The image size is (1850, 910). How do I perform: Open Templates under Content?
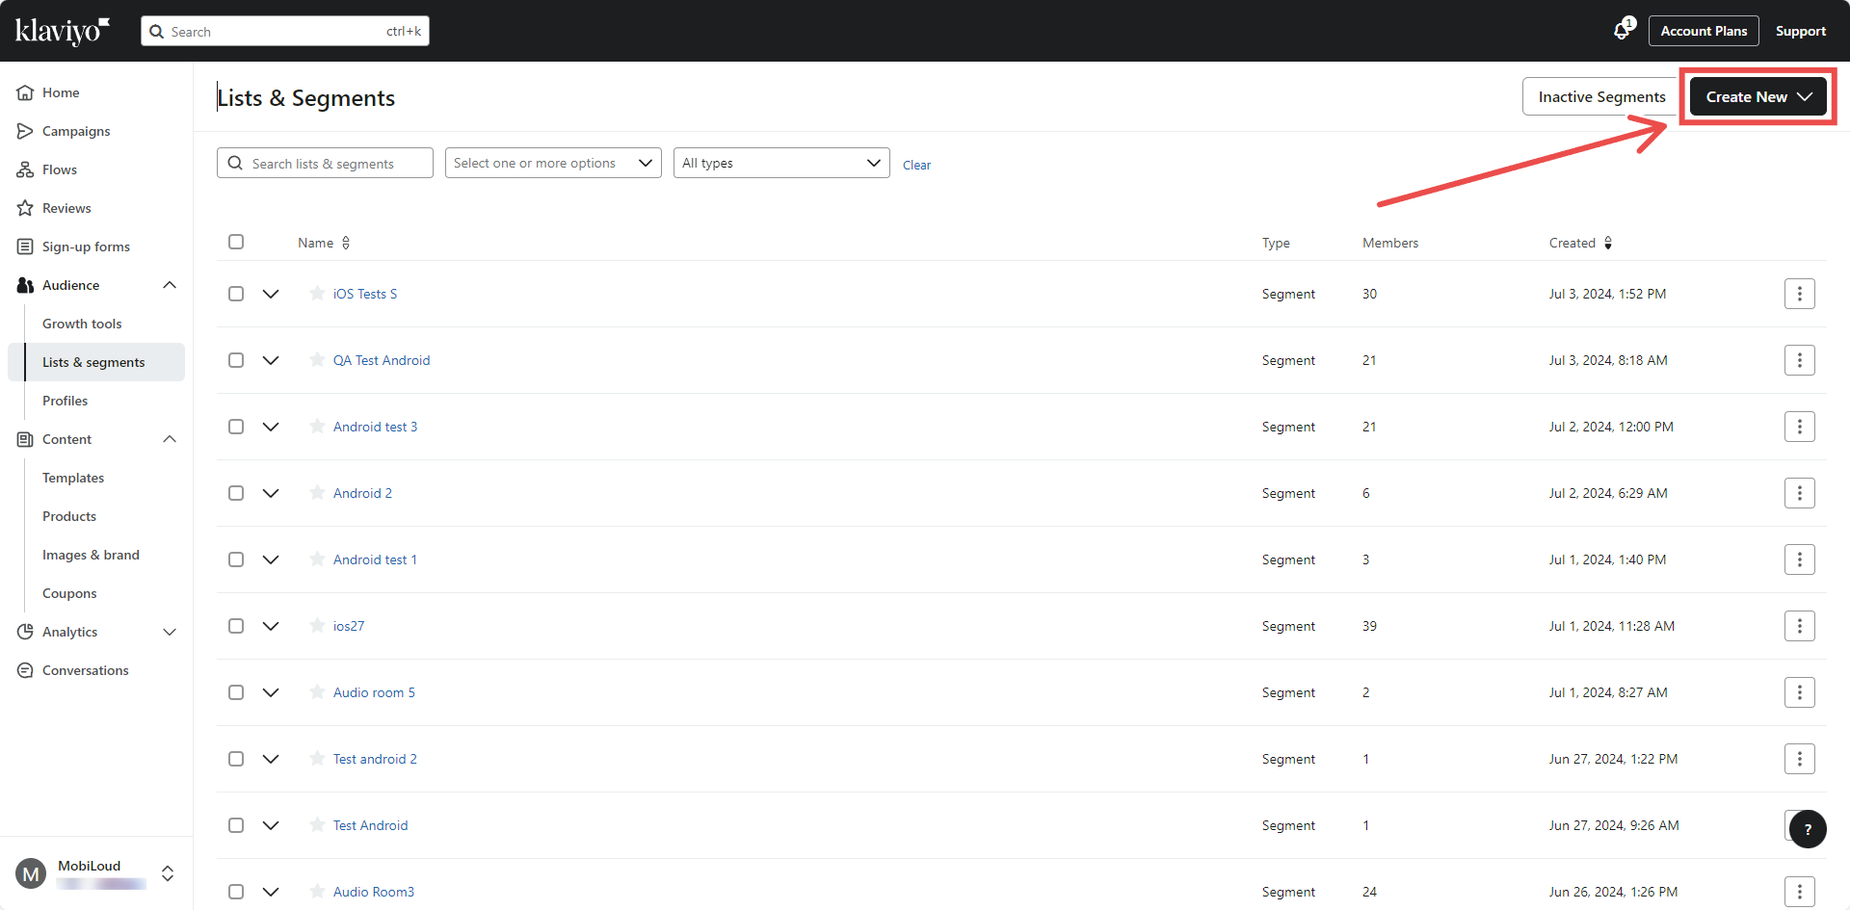pos(73,478)
